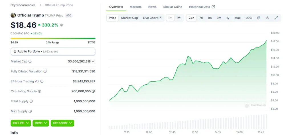This screenshot has width=292, height=135.
Task: Click the Circulating Supply info icon
Action: [x=39, y=91]
